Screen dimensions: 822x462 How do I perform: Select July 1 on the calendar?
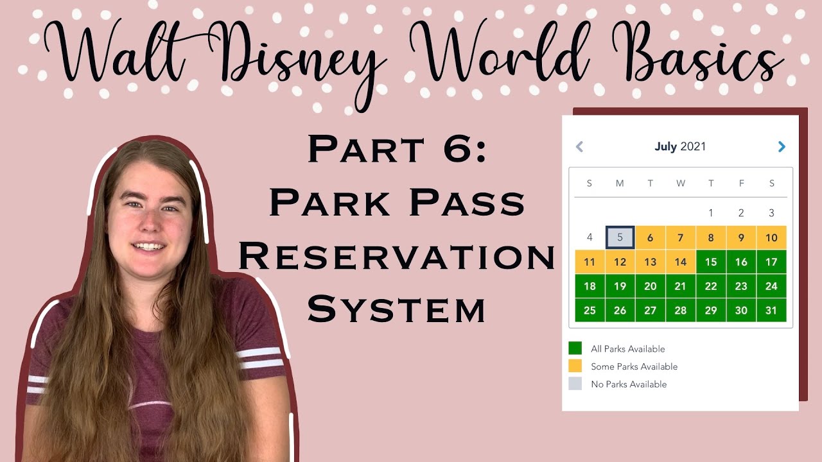pyautogui.click(x=711, y=213)
